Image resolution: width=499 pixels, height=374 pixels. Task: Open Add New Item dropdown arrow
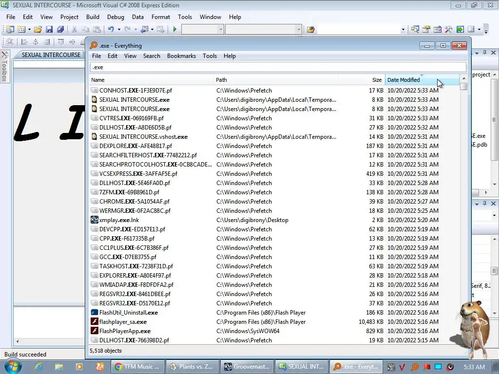pos(29,29)
